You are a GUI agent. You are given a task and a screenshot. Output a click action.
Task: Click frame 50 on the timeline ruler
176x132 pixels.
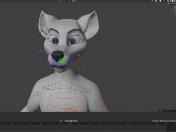(70, 124)
